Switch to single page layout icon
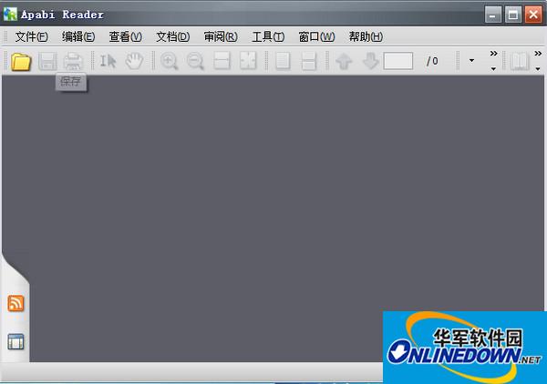Viewport: 547px width, 384px height. point(283,61)
